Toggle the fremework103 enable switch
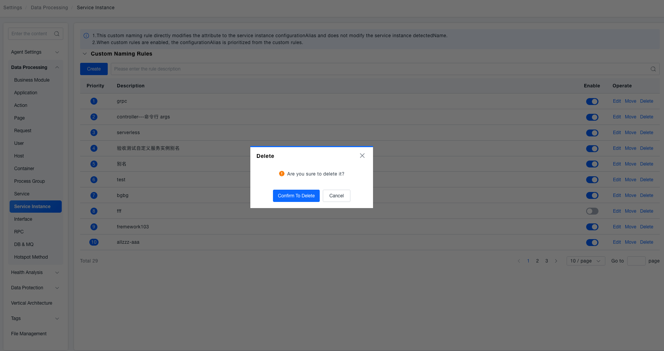 [592, 227]
